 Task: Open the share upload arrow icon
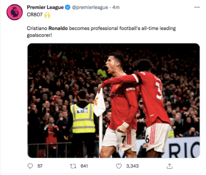pos(169,166)
